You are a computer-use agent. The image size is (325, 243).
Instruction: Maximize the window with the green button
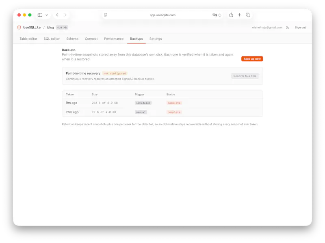point(30,15)
